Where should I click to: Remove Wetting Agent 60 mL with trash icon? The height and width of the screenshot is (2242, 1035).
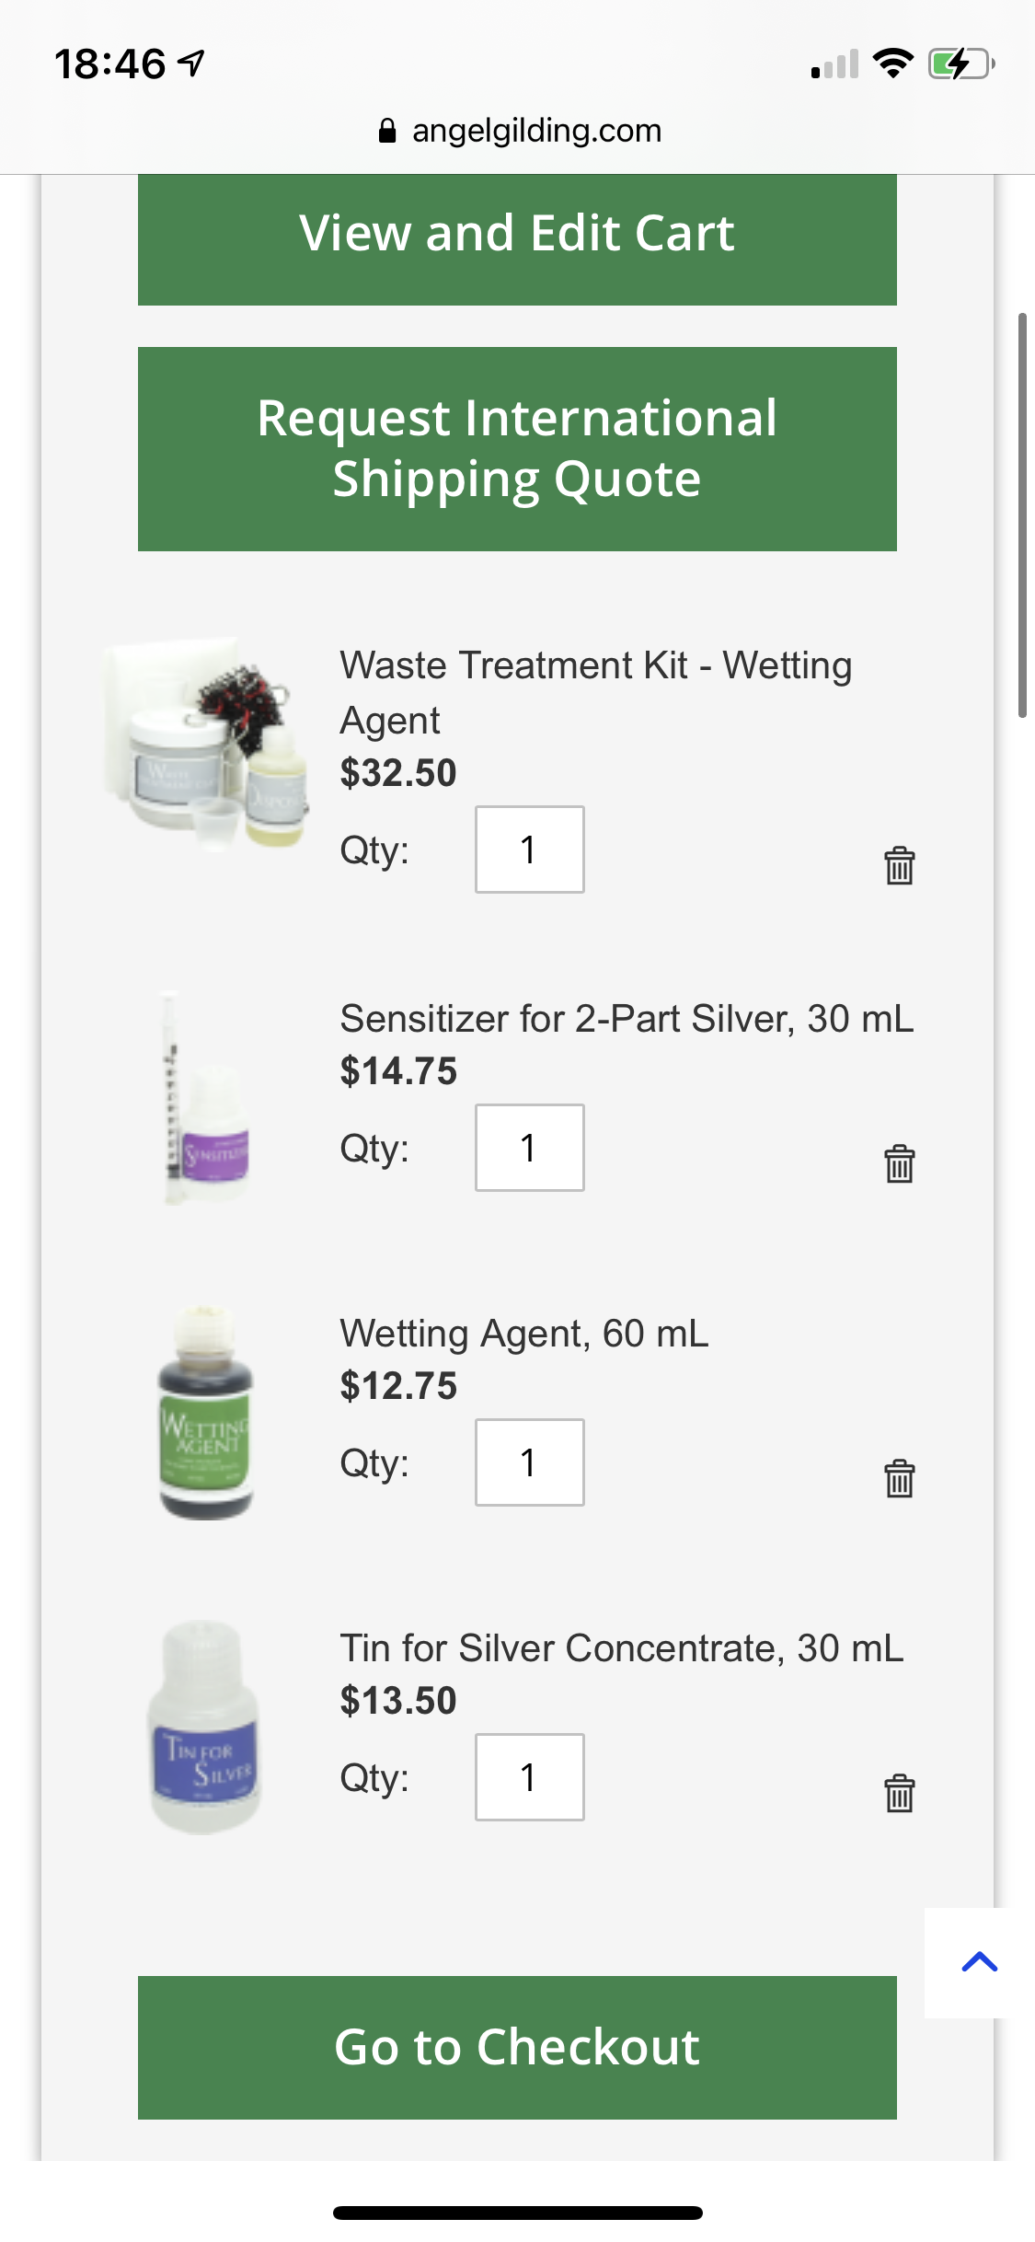[900, 1479]
